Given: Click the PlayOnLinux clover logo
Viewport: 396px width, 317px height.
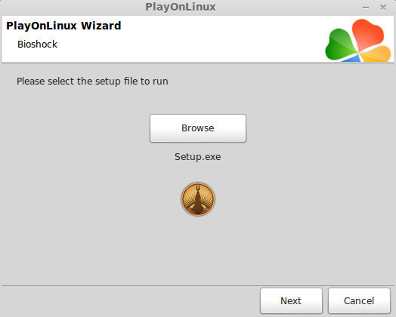Looking at the screenshot, I should click(358, 40).
